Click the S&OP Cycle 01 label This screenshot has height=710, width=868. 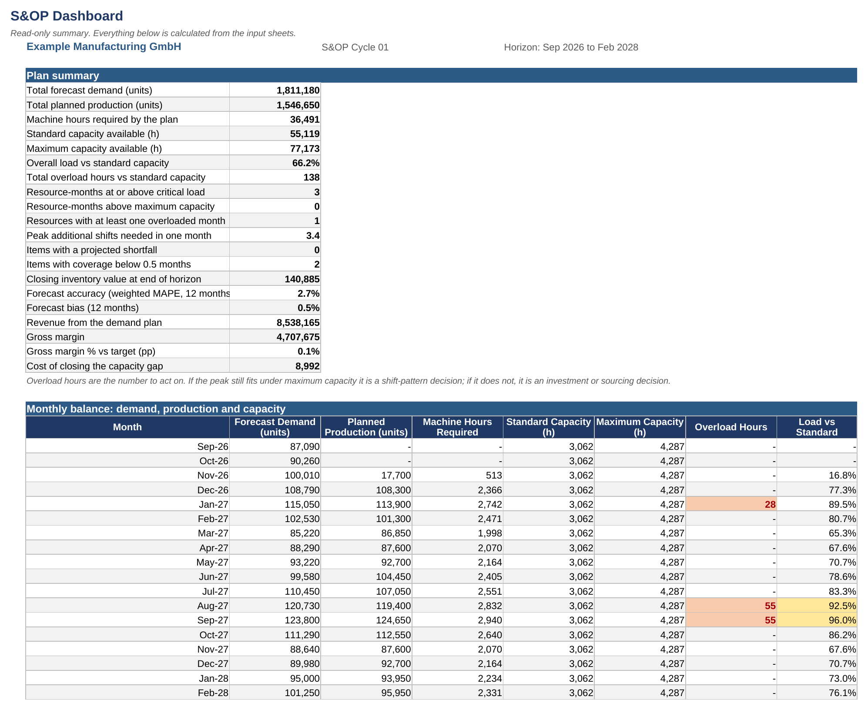[355, 47]
